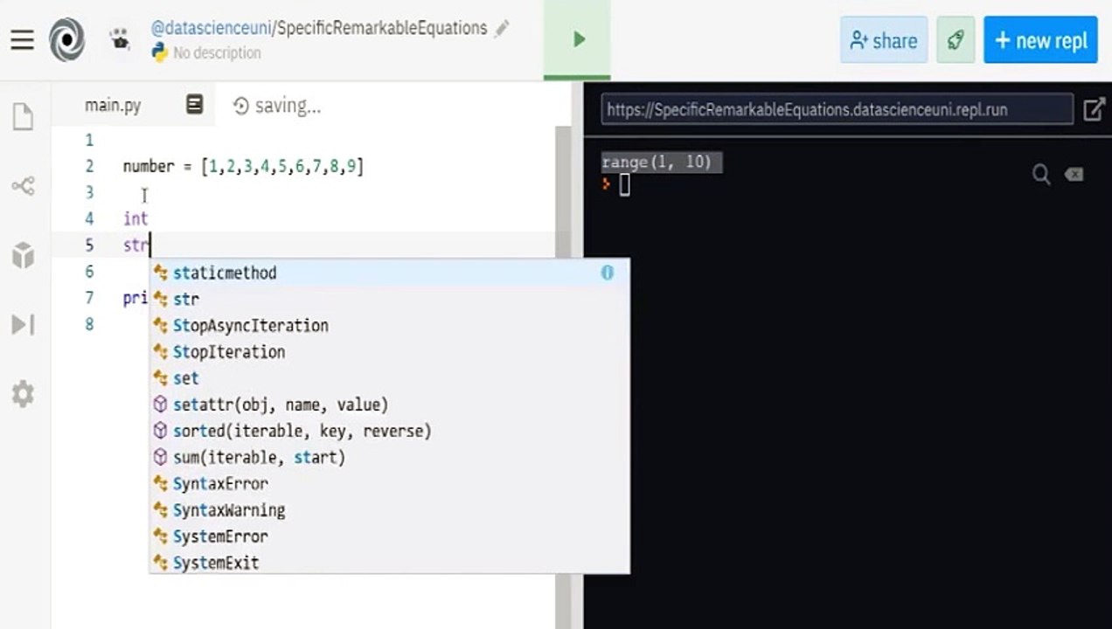Open the Packages cube sidebar icon
The width and height of the screenshot is (1112, 629).
pos(23,256)
